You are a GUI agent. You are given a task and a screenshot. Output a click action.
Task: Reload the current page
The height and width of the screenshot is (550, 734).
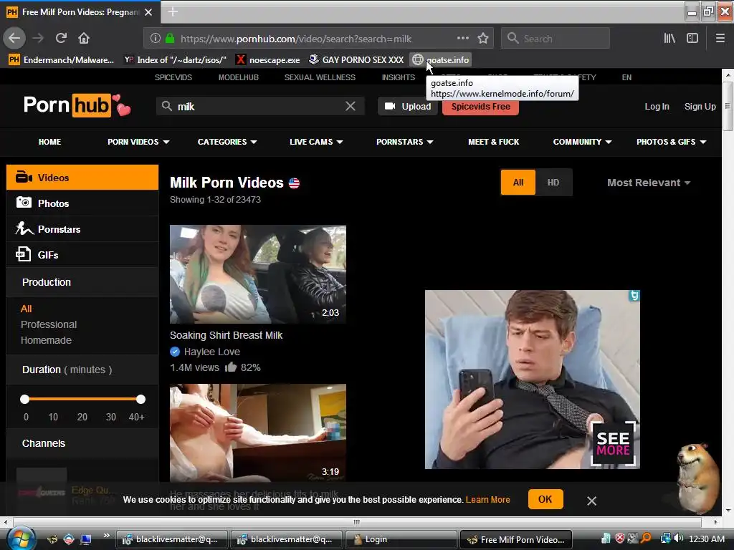[61, 38]
